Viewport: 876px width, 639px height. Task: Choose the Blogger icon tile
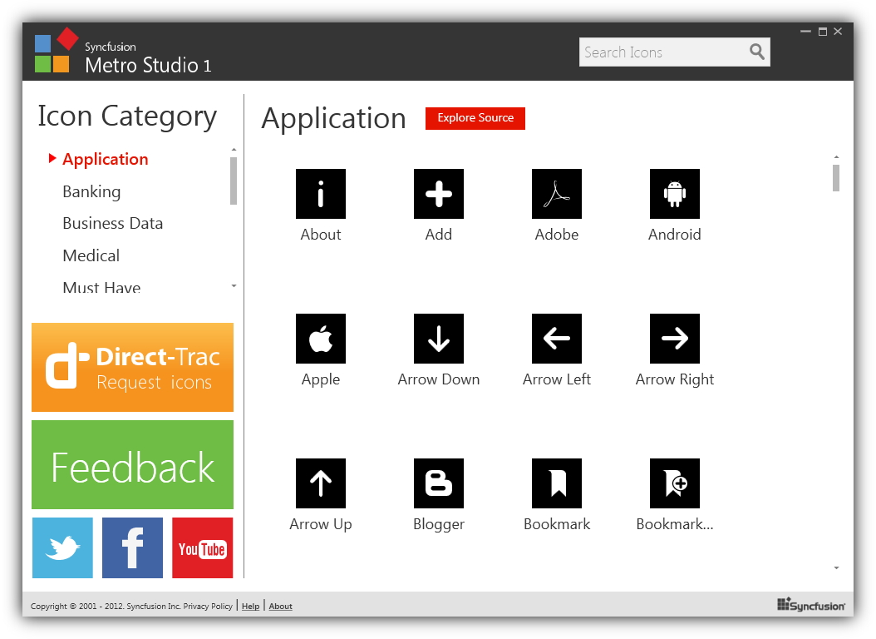pos(439,483)
